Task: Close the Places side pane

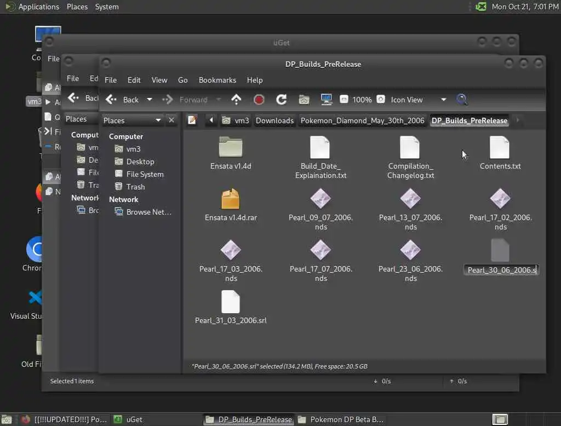Action: 171,120
